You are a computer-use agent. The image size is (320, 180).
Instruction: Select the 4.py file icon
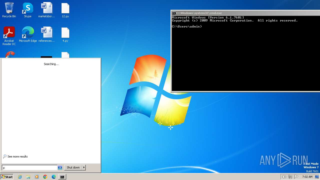65,34
